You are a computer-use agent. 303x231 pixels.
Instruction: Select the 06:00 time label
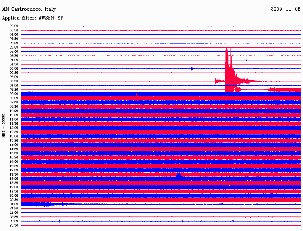coord(14,77)
